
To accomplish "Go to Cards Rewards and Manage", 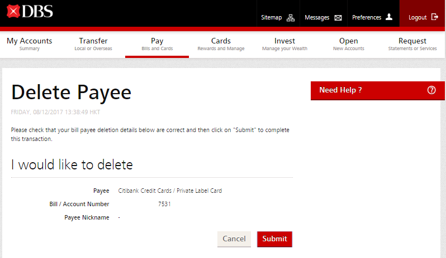I will coord(221,44).
